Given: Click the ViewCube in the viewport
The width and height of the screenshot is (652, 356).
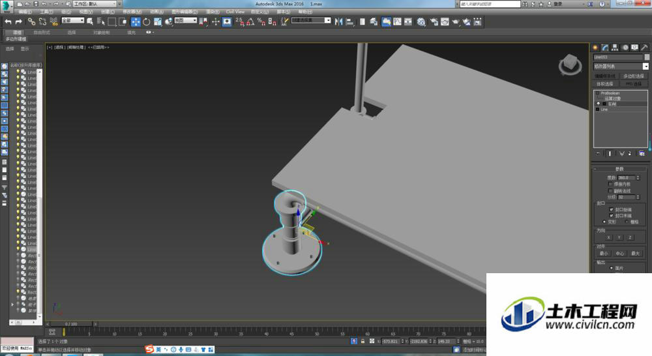Looking at the screenshot, I should click(x=570, y=65).
